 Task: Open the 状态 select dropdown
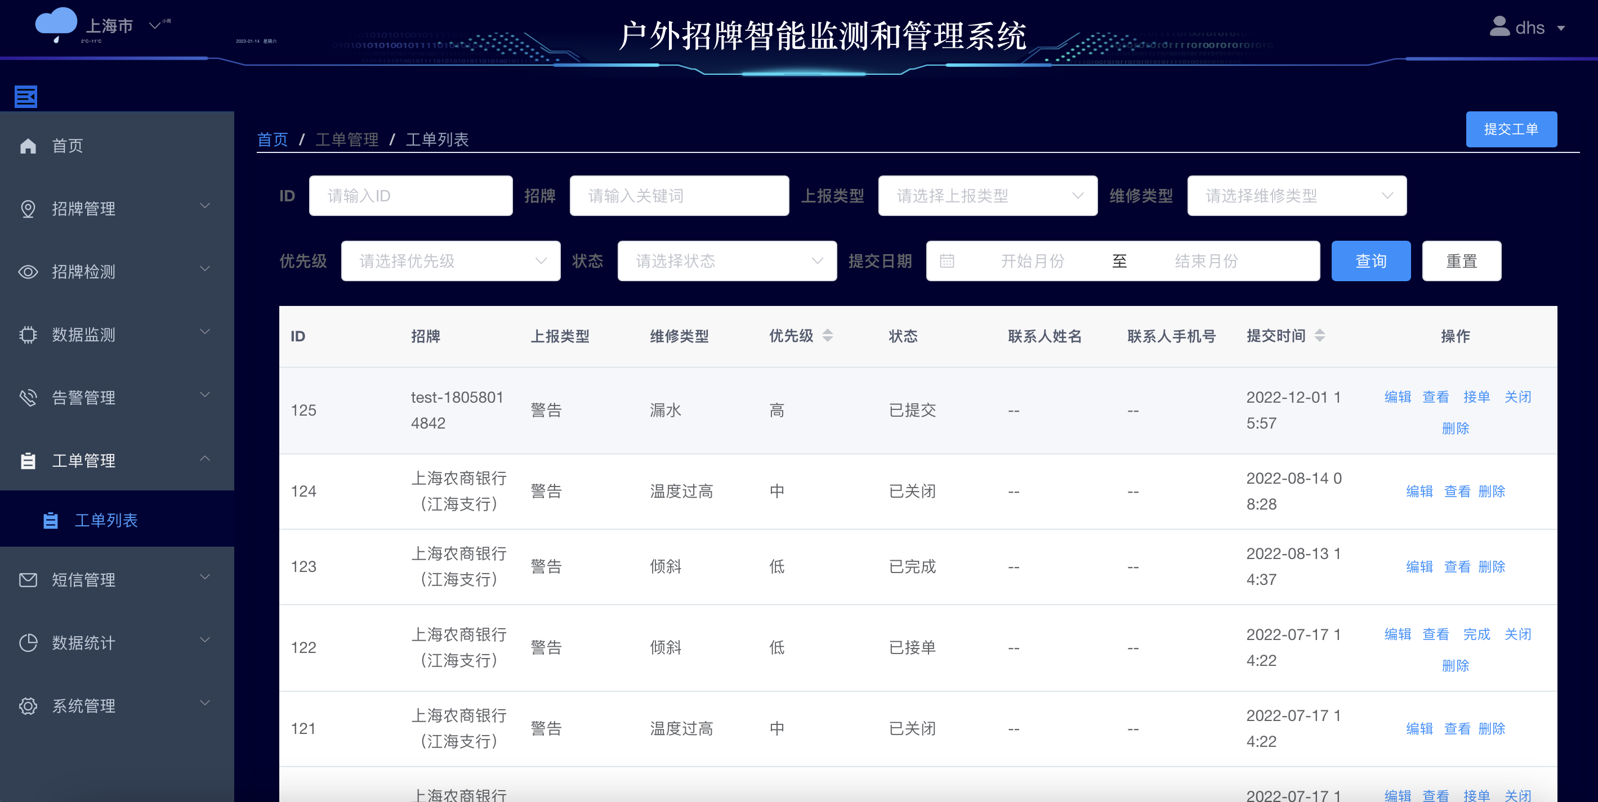tap(727, 261)
